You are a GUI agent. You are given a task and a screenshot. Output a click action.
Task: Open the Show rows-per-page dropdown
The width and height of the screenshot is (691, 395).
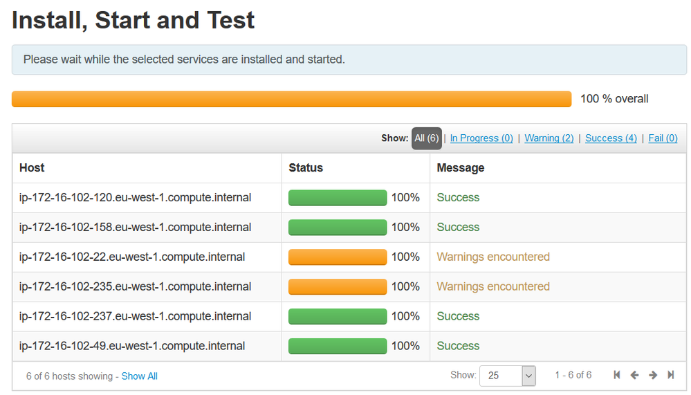click(508, 376)
